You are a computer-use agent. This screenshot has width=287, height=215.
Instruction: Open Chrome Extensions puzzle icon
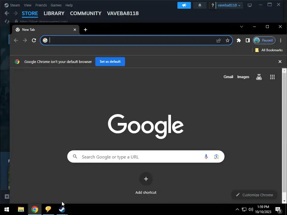click(239, 40)
